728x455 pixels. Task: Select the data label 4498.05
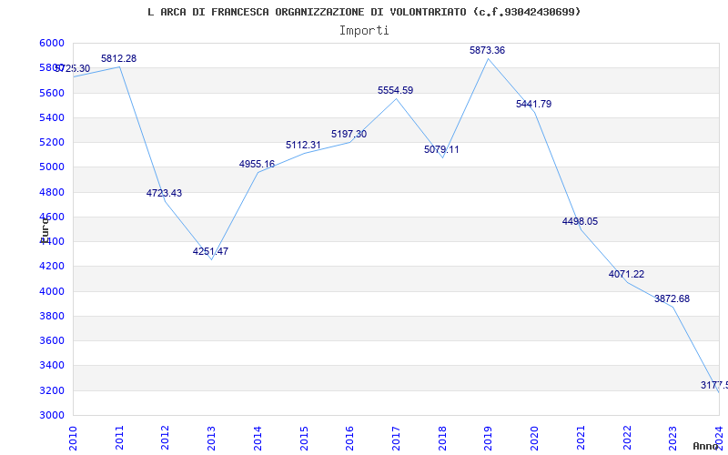581,221
